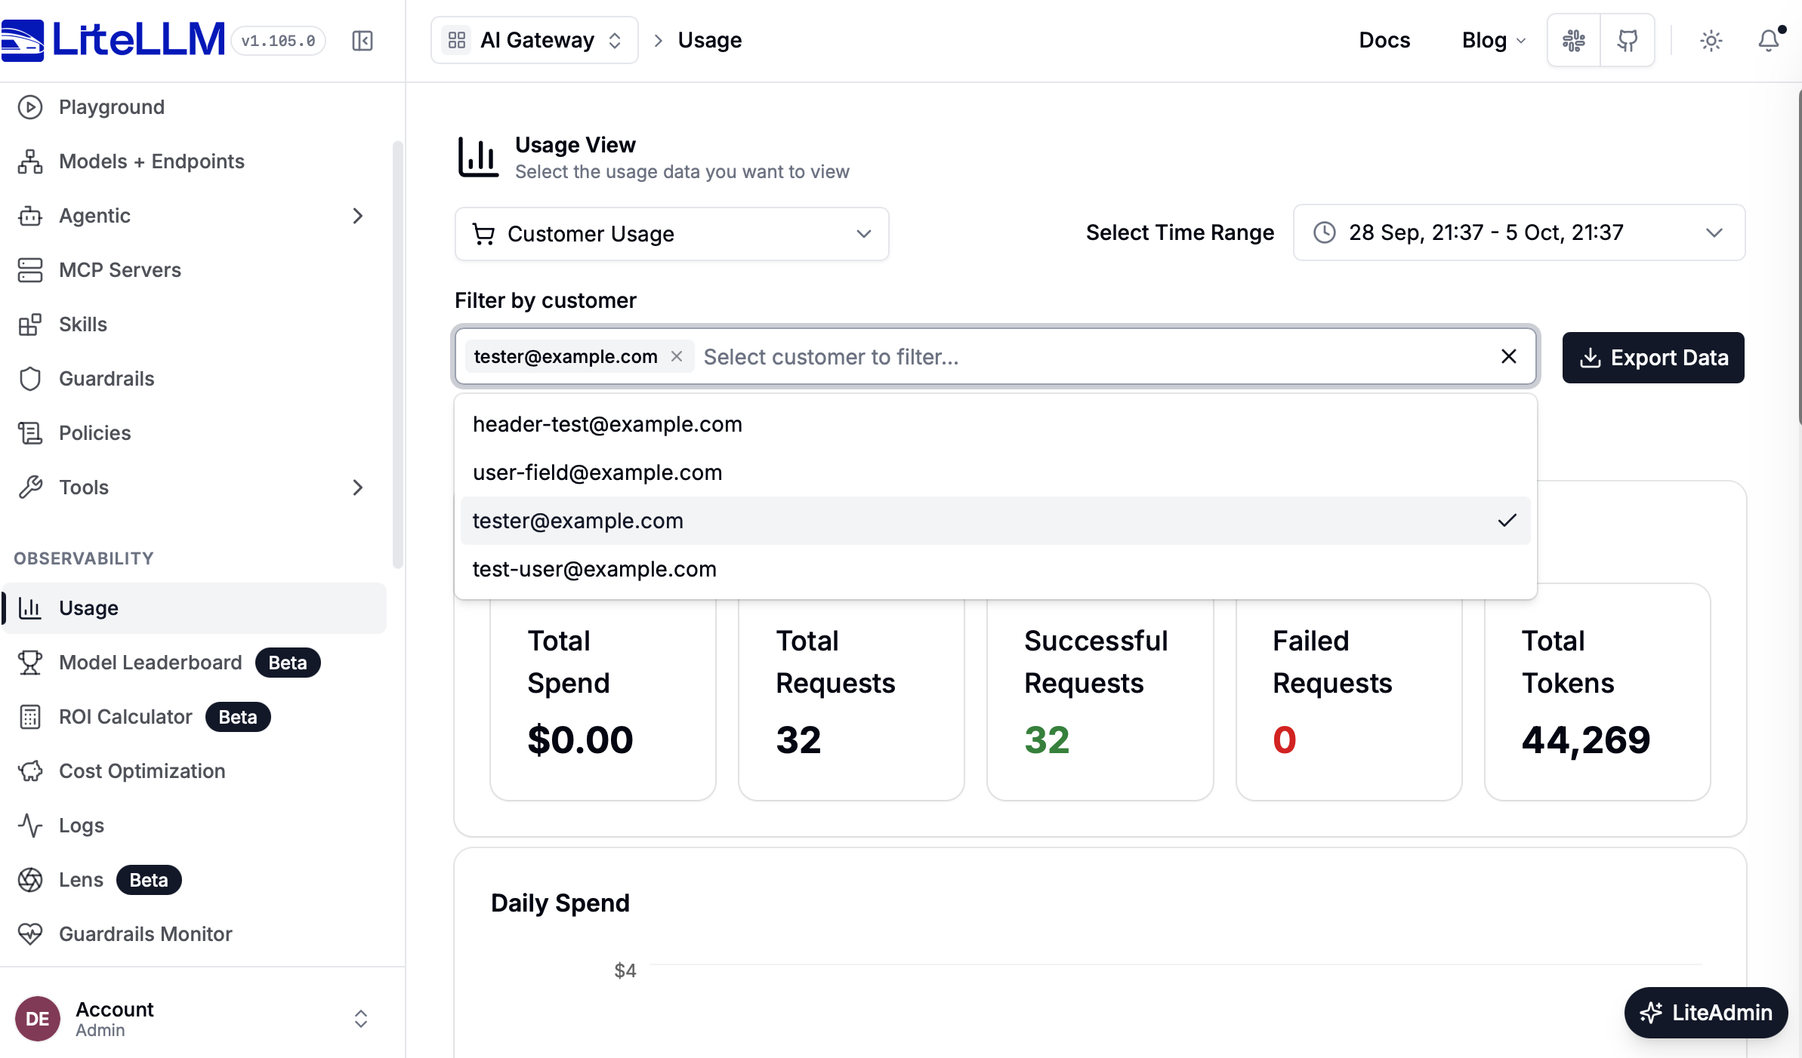Open Skills page

[195, 324]
